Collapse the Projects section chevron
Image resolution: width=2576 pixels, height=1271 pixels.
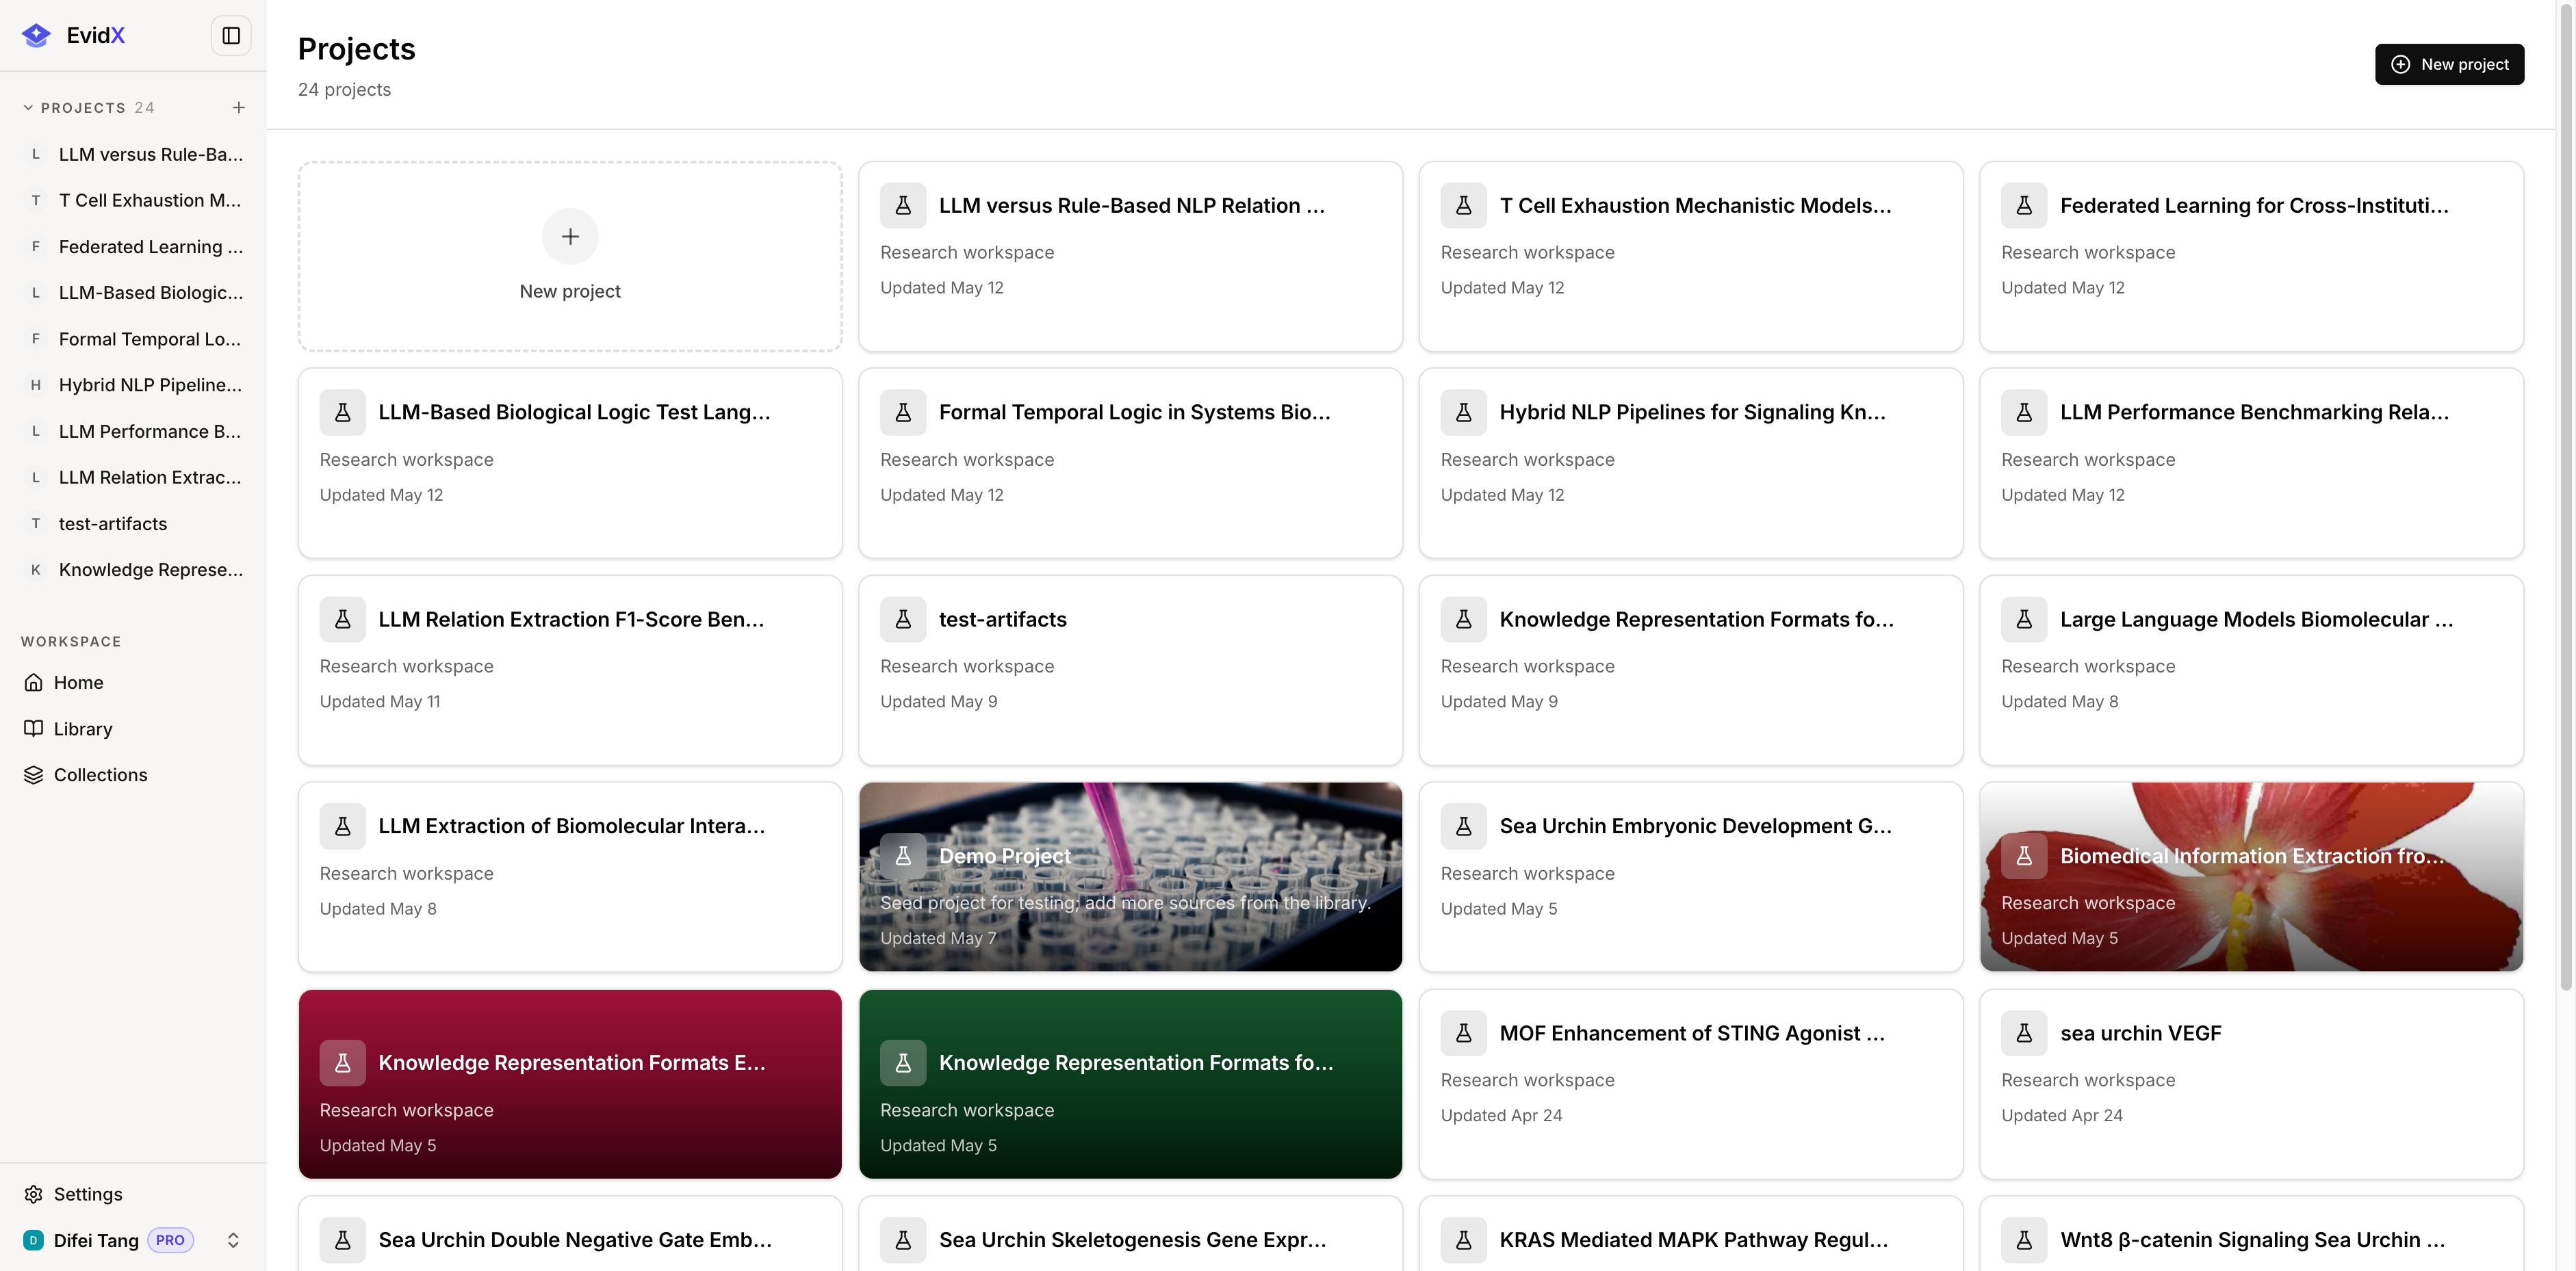tap(28, 108)
